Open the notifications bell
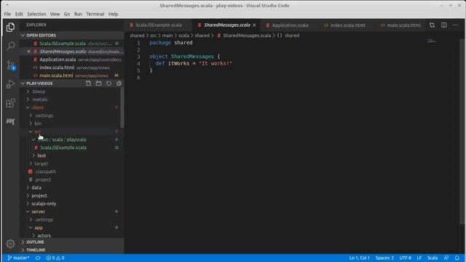The height and width of the screenshot is (262, 466). (457, 258)
